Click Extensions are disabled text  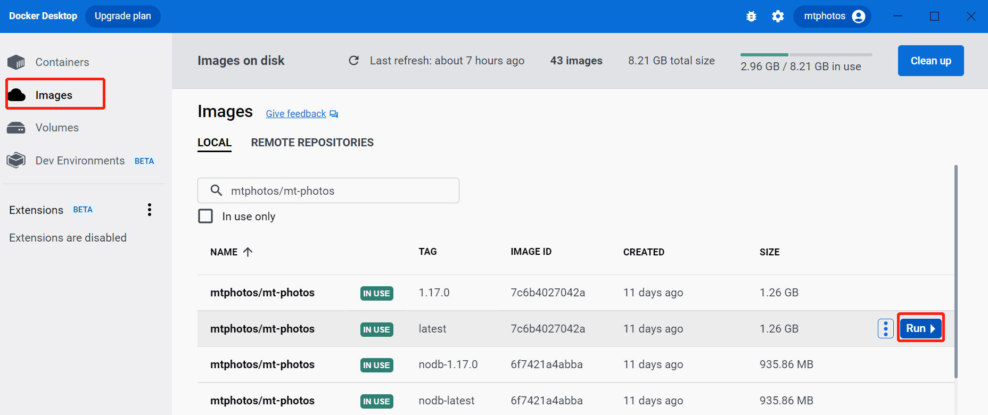pos(68,238)
